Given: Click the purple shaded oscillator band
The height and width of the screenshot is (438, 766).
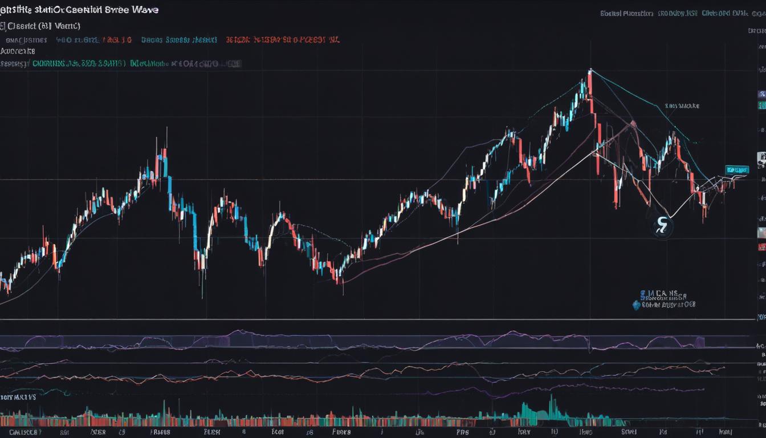Looking at the screenshot, I should (365, 342).
